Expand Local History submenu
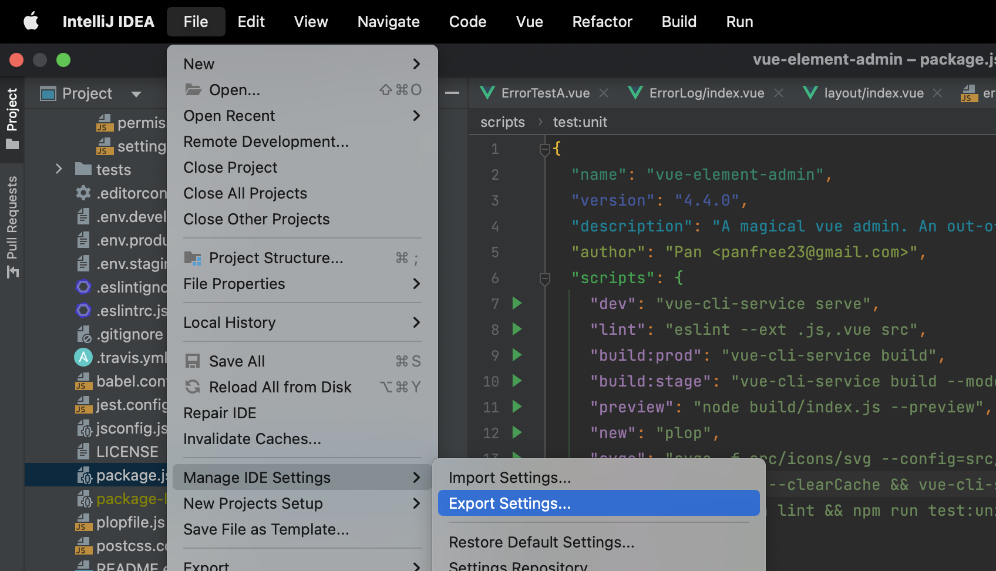 point(302,323)
